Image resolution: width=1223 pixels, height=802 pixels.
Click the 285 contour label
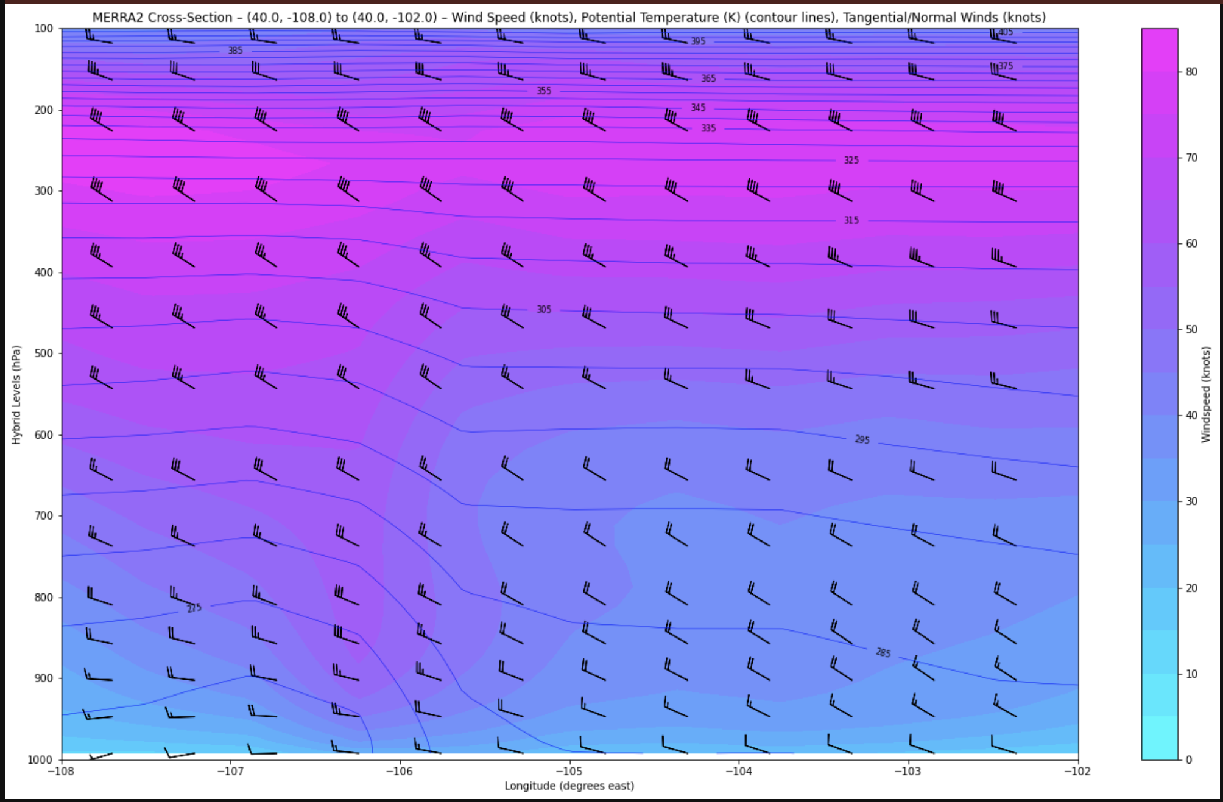pos(883,653)
